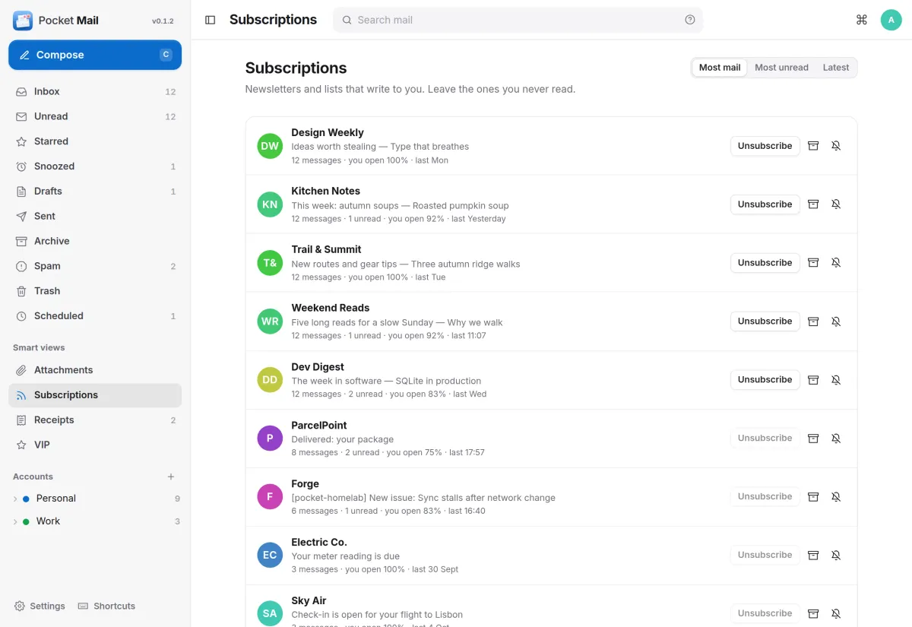Open the Spam folder
Viewport: 912px width, 627px height.
coord(95,266)
